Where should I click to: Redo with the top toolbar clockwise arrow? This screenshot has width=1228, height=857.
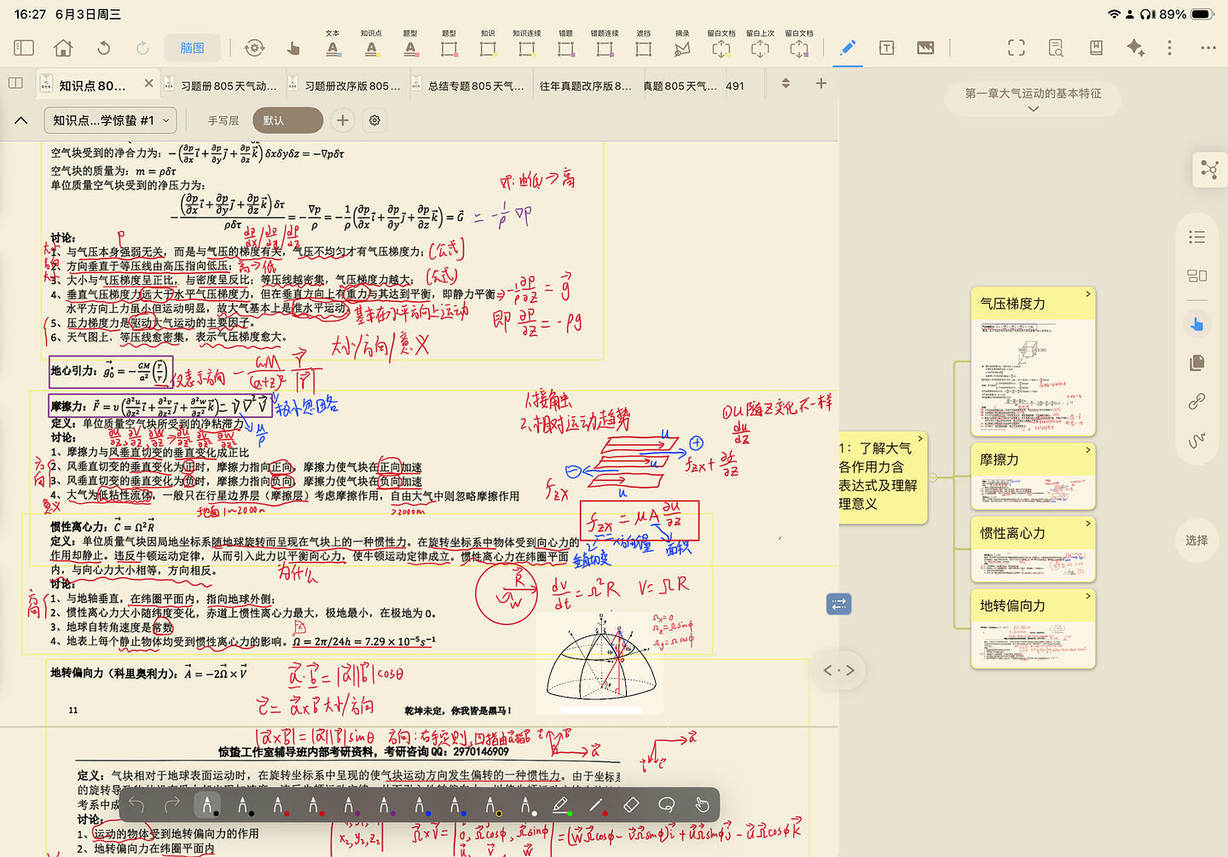(x=142, y=48)
